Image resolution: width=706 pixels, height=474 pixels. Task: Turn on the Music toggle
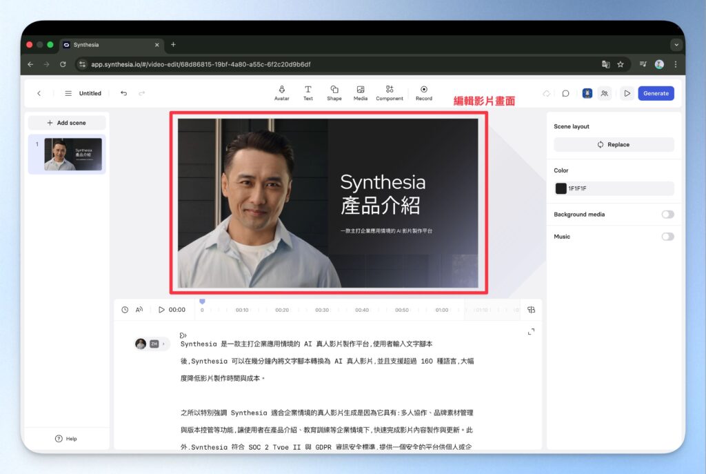pyautogui.click(x=667, y=236)
